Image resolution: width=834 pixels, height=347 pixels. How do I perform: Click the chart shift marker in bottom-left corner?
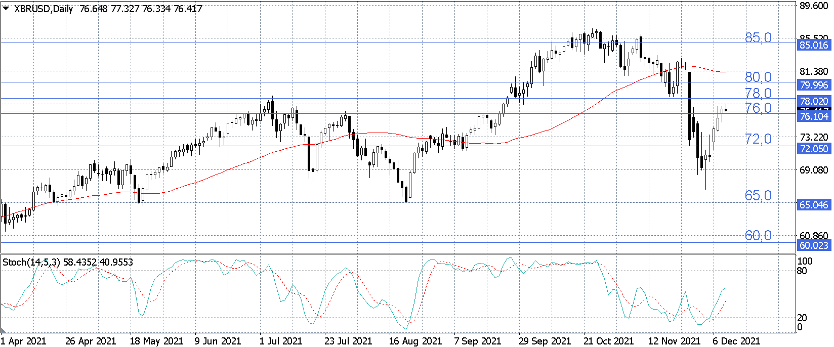pyautogui.click(x=4, y=330)
